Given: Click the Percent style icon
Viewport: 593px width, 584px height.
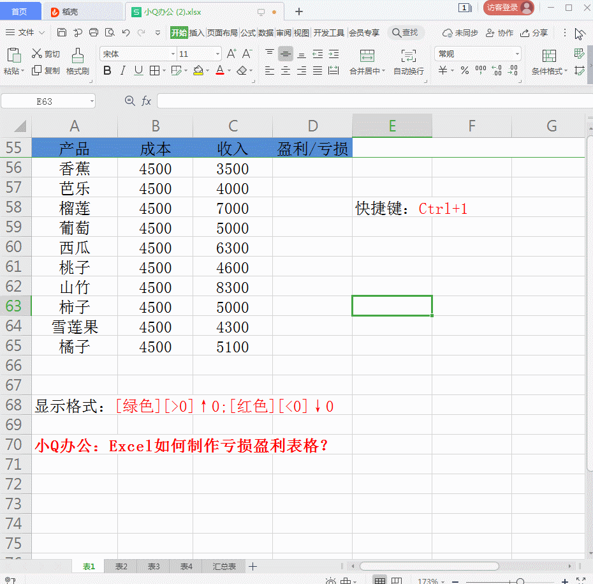Looking at the screenshot, I should point(465,71).
